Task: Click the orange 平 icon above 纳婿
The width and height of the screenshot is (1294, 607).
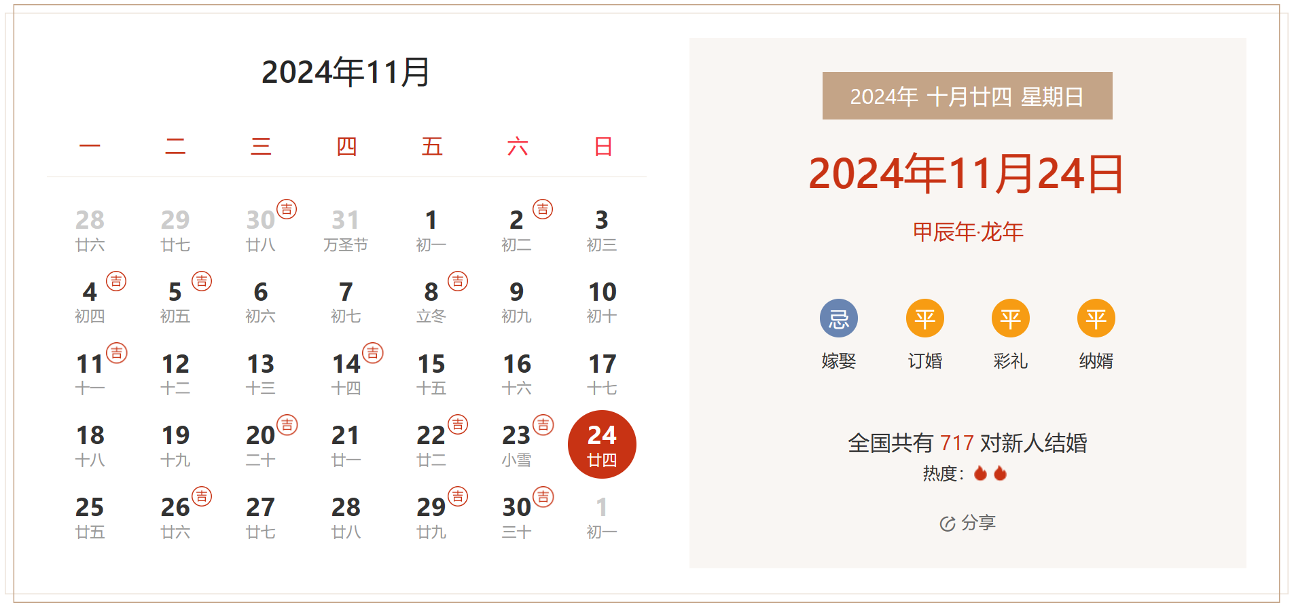Action: point(1096,318)
